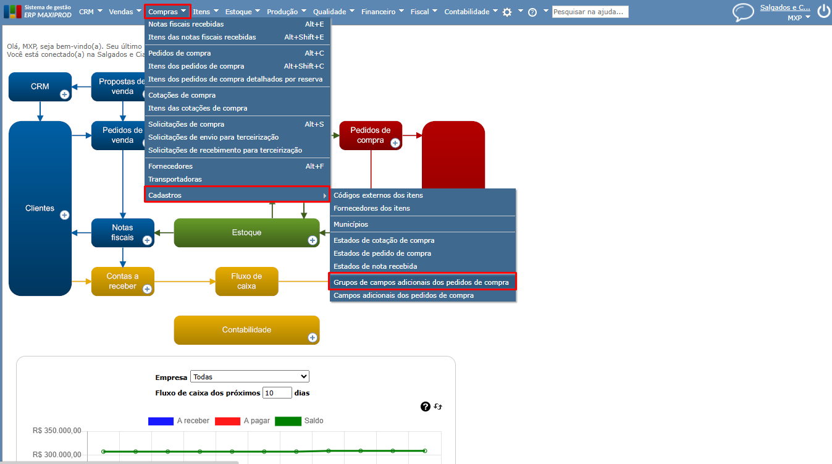Screen dimensions: 832x464
Task: Toggle the Saldo legend swatch
Action: [x=288, y=421]
